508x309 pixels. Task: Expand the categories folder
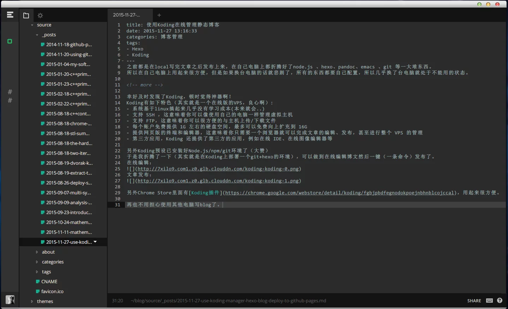tap(53, 262)
